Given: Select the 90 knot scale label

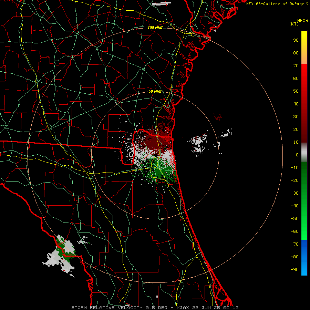Looking at the screenshot, I should [x=296, y=40].
